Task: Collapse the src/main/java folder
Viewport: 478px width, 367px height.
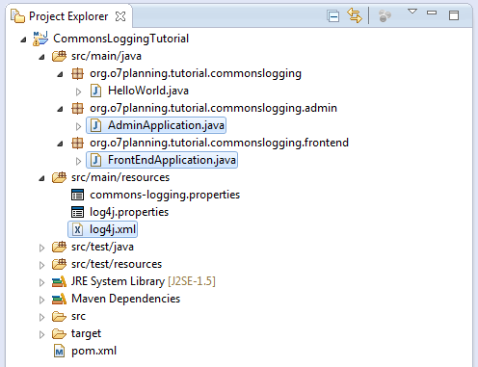Action: click(x=41, y=58)
